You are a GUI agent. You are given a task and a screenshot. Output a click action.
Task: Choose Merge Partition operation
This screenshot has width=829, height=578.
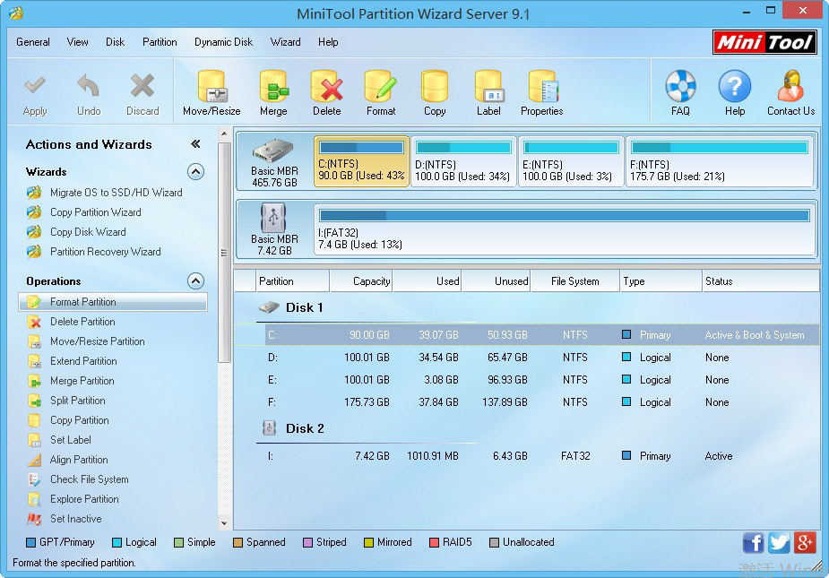point(82,381)
